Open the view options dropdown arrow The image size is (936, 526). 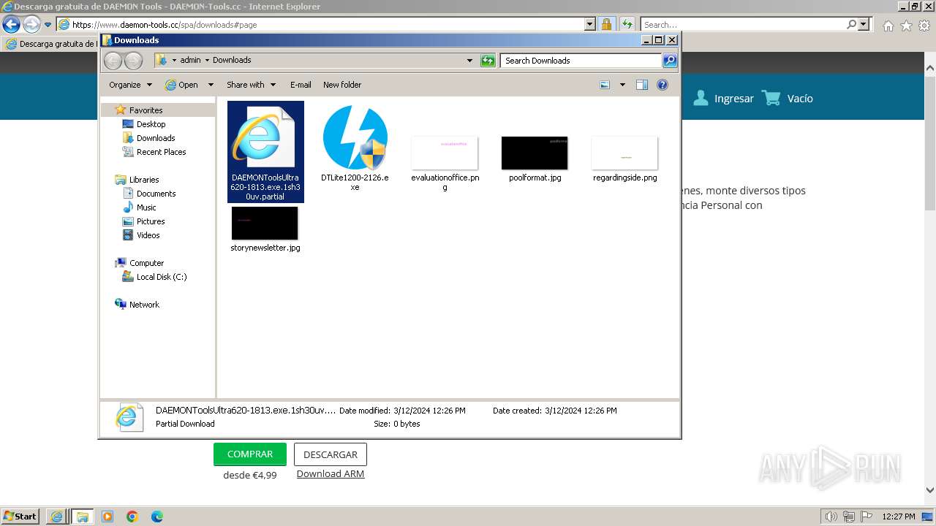[622, 85]
